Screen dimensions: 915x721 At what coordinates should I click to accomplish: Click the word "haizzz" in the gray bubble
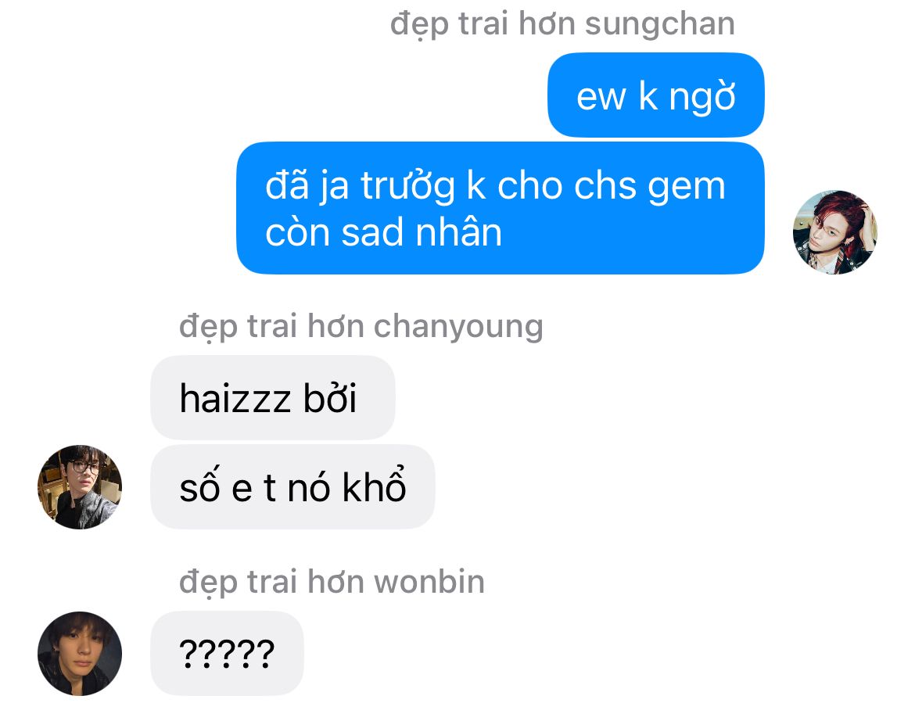coord(235,398)
